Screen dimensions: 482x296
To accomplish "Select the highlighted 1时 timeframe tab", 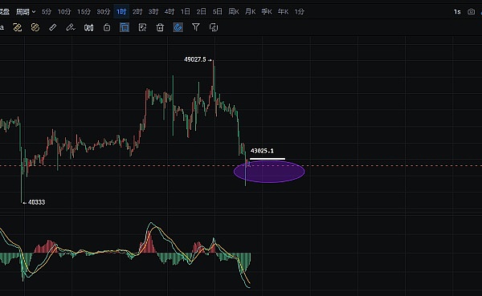I will coord(121,12).
